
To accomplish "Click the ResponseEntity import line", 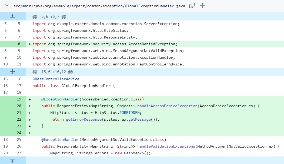I will click(85, 37).
